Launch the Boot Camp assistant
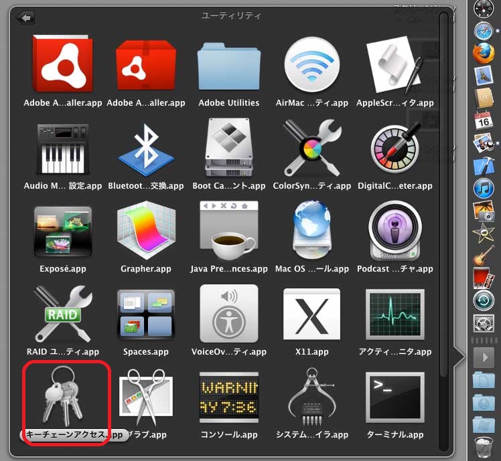 tap(229, 151)
